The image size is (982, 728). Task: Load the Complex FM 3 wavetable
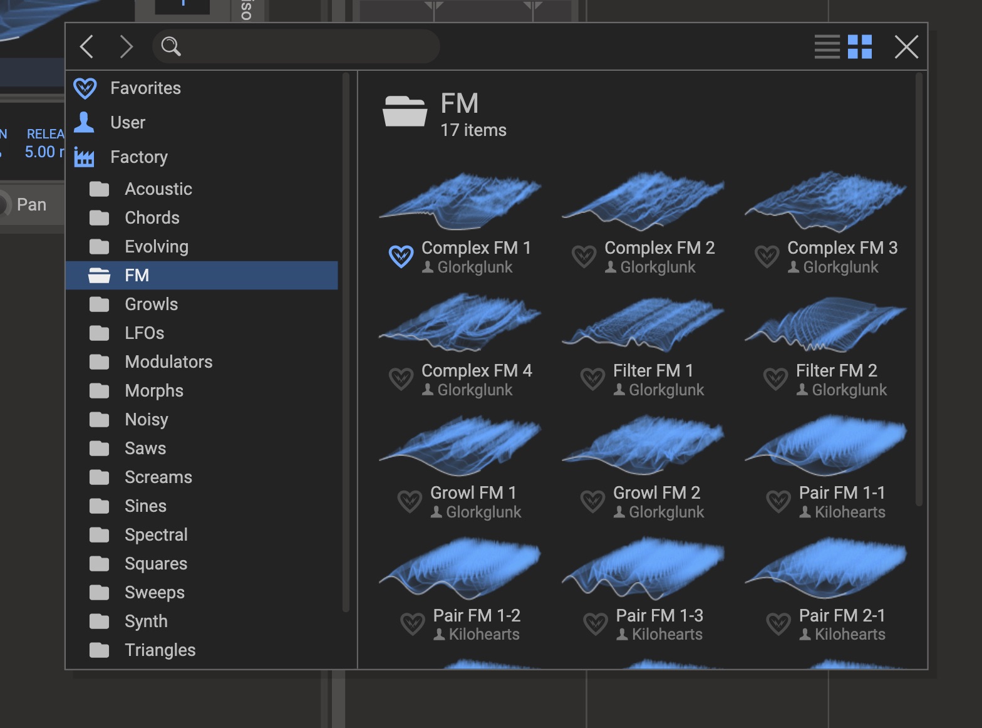(825, 204)
